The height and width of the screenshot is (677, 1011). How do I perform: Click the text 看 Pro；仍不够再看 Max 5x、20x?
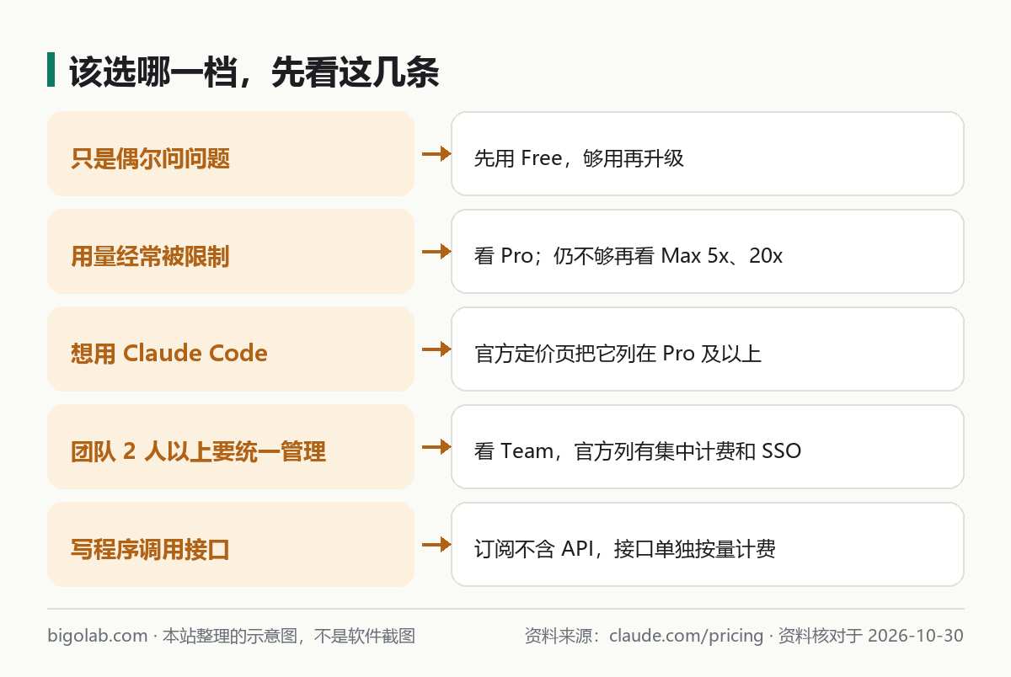click(x=629, y=256)
